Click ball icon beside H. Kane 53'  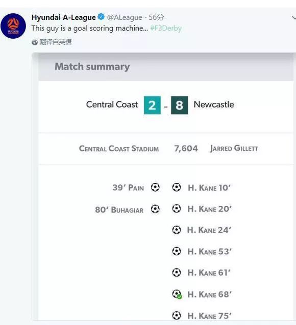pos(177,252)
